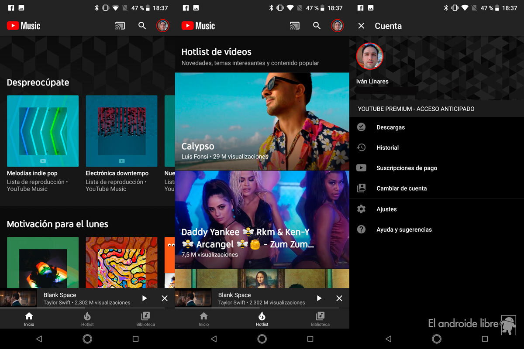This screenshot has height=349, width=524.
Task: Dismiss Blank Space mini-player on the Inicio screen
Action: click(165, 298)
